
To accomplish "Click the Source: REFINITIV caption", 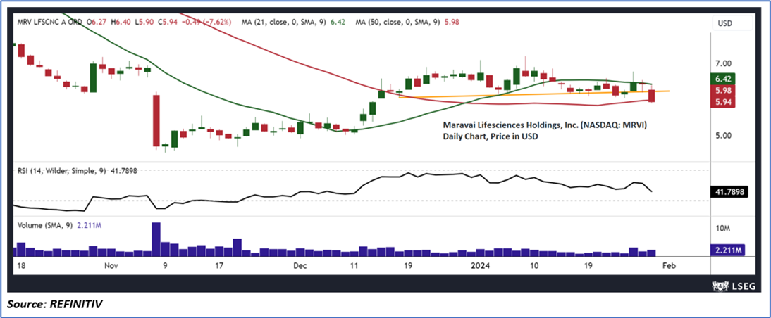I will coord(54,304).
